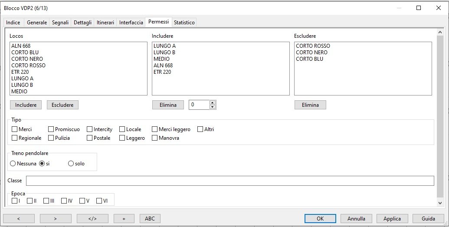Choose the solo radio option
Screen dimensions: 449x227
(x=71, y=164)
